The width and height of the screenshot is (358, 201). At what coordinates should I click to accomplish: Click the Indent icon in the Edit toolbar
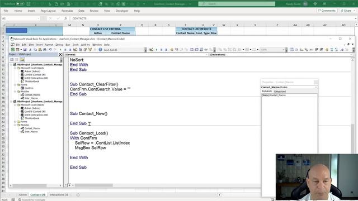coord(317,50)
